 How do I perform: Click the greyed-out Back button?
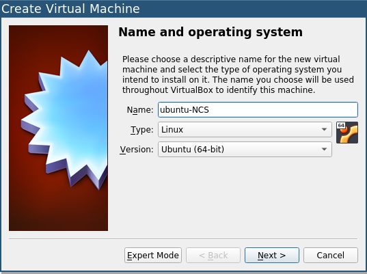pos(213,255)
